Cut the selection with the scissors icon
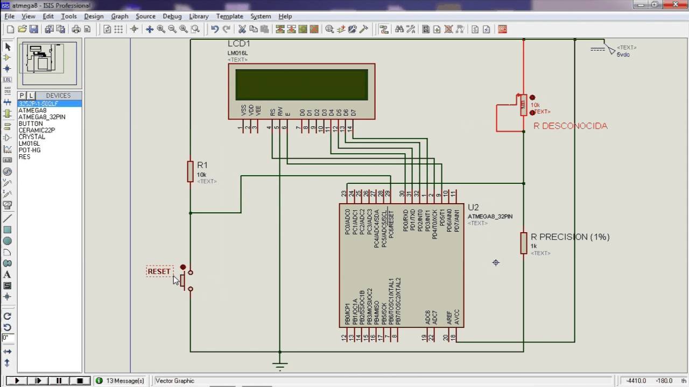This screenshot has height=387, width=689. [x=242, y=29]
